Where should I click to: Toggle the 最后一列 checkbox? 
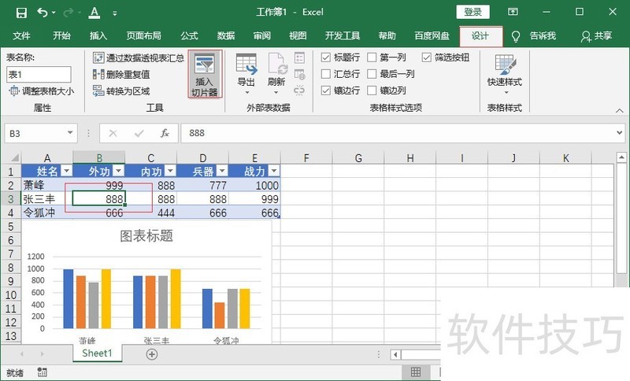(372, 74)
